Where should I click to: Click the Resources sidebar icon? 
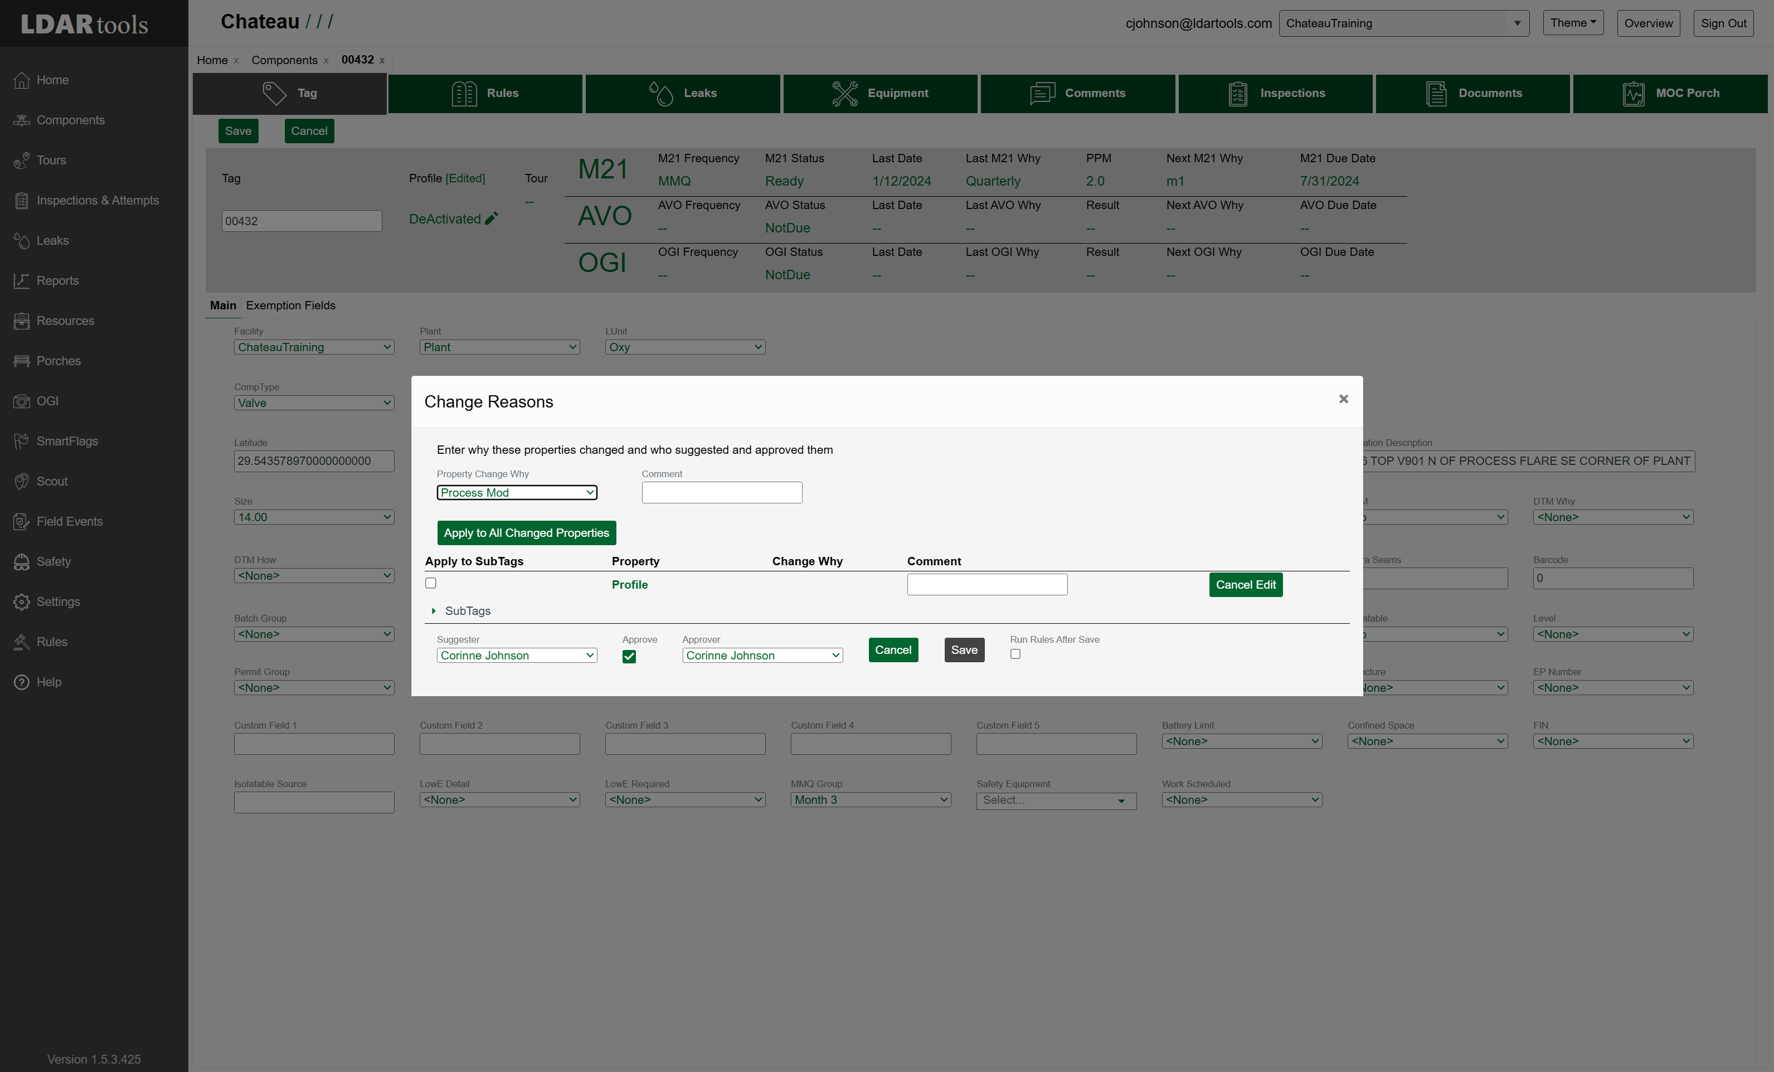[x=22, y=321]
